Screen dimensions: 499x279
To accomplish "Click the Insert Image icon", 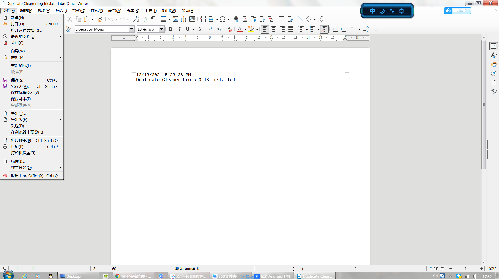I will [x=175, y=19].
